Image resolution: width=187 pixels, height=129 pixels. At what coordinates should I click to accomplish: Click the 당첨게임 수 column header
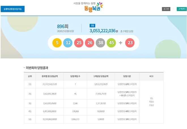pos(75,76)
